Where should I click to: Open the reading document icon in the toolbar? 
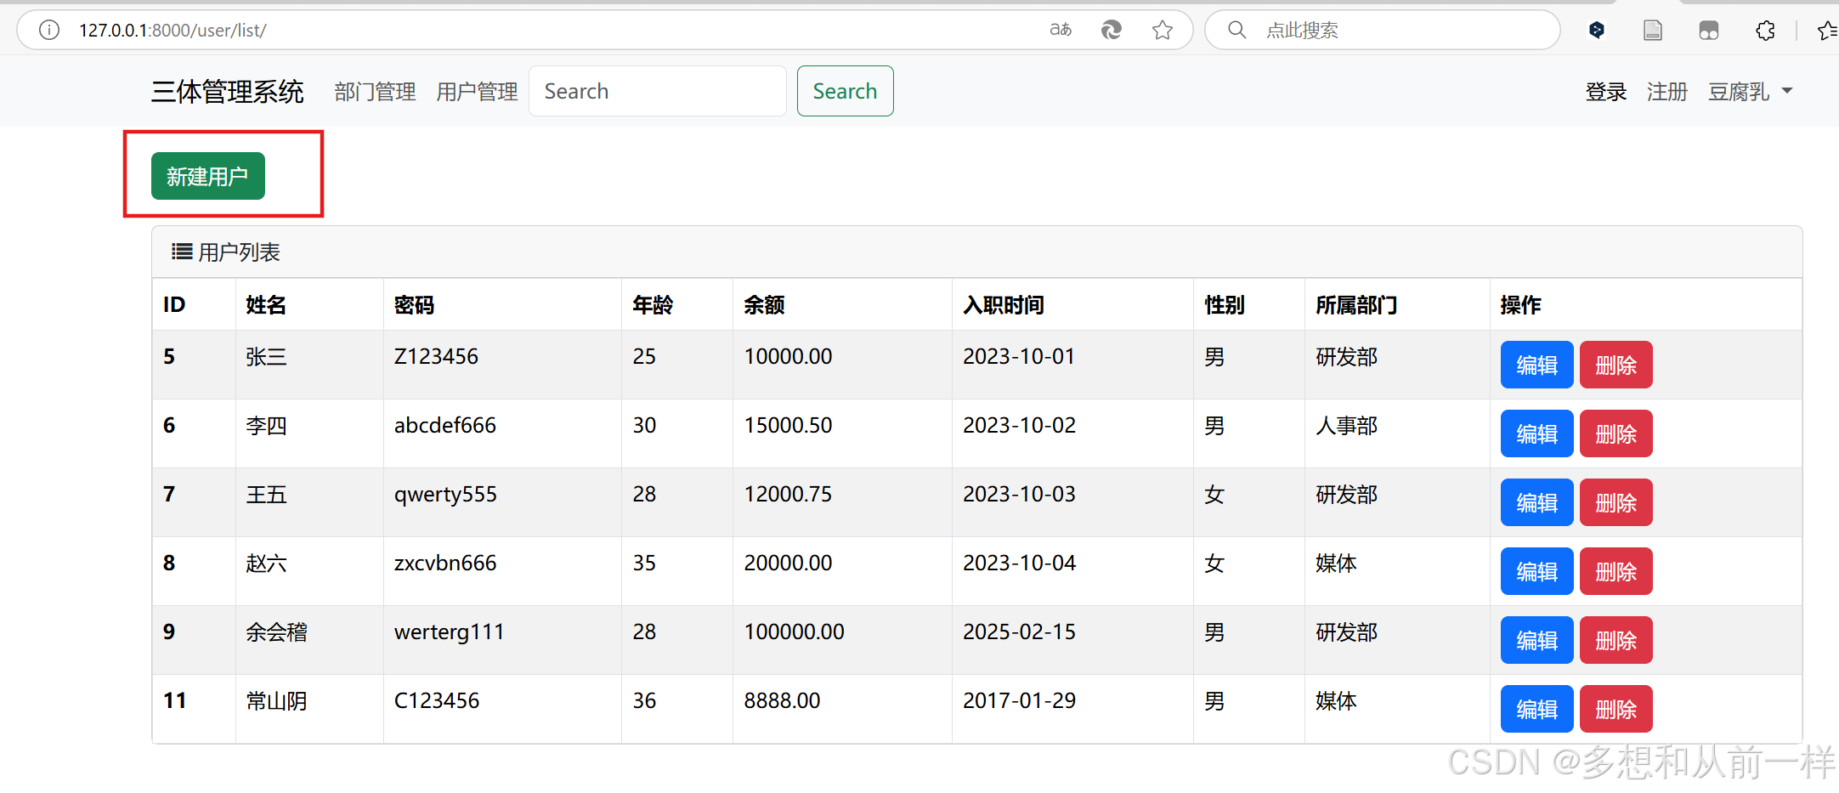(1653, 31)
